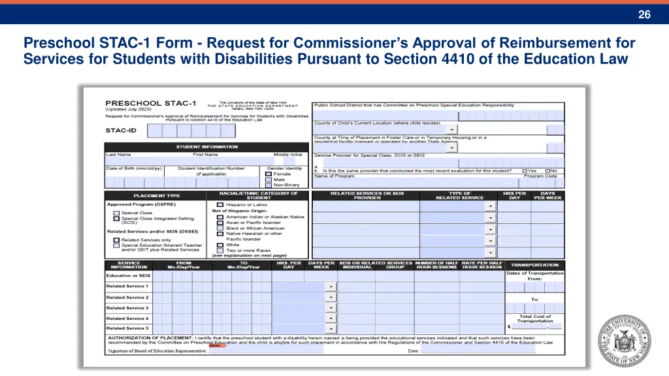Tick the Special Class placement checkbox
The width and height of the screenshot is (669, 376).
point(116,213)
